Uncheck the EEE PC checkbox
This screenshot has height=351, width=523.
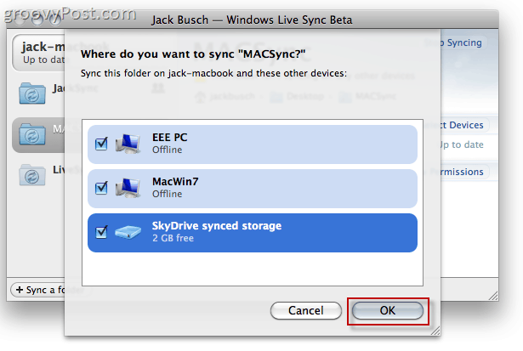coord(101,144)
